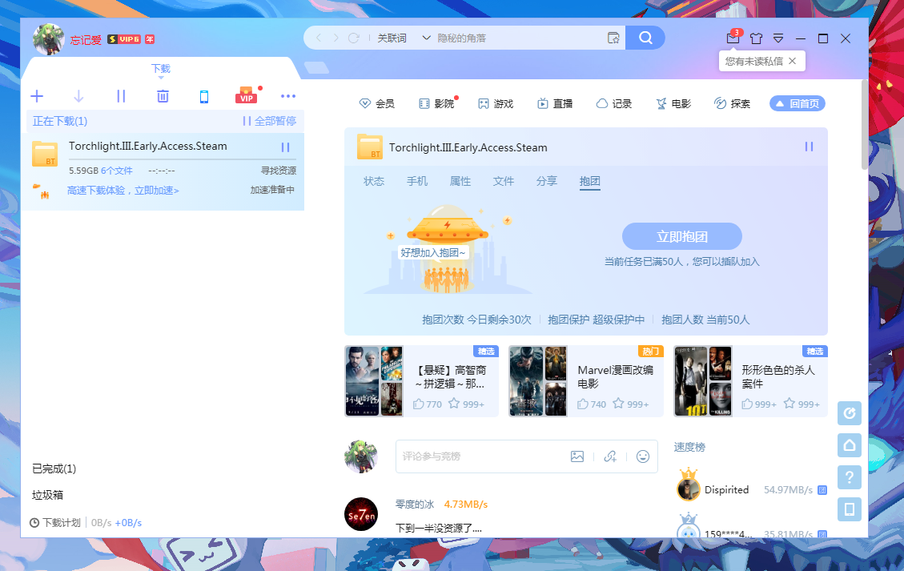Pause the Torchlight.III download task

[284, 147]
